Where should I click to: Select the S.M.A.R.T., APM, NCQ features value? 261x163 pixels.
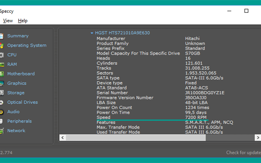209,123
